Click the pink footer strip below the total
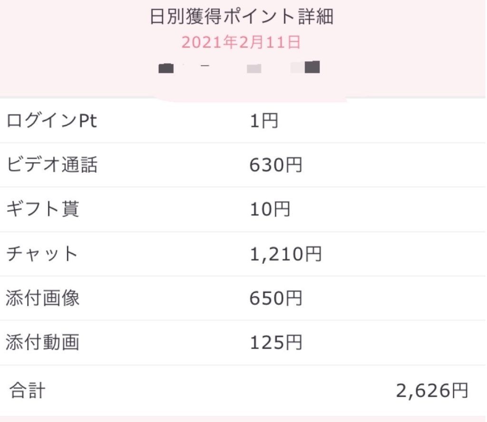The height and width of the screenshot is (422, 487). click(243, 419)
